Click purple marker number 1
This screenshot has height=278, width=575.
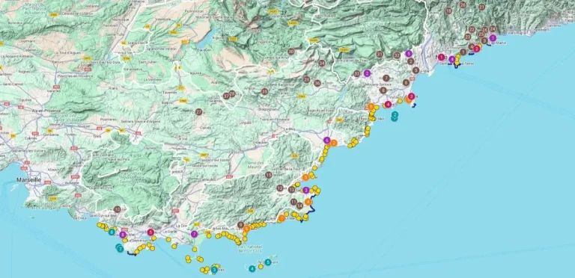tap(493, 38)
